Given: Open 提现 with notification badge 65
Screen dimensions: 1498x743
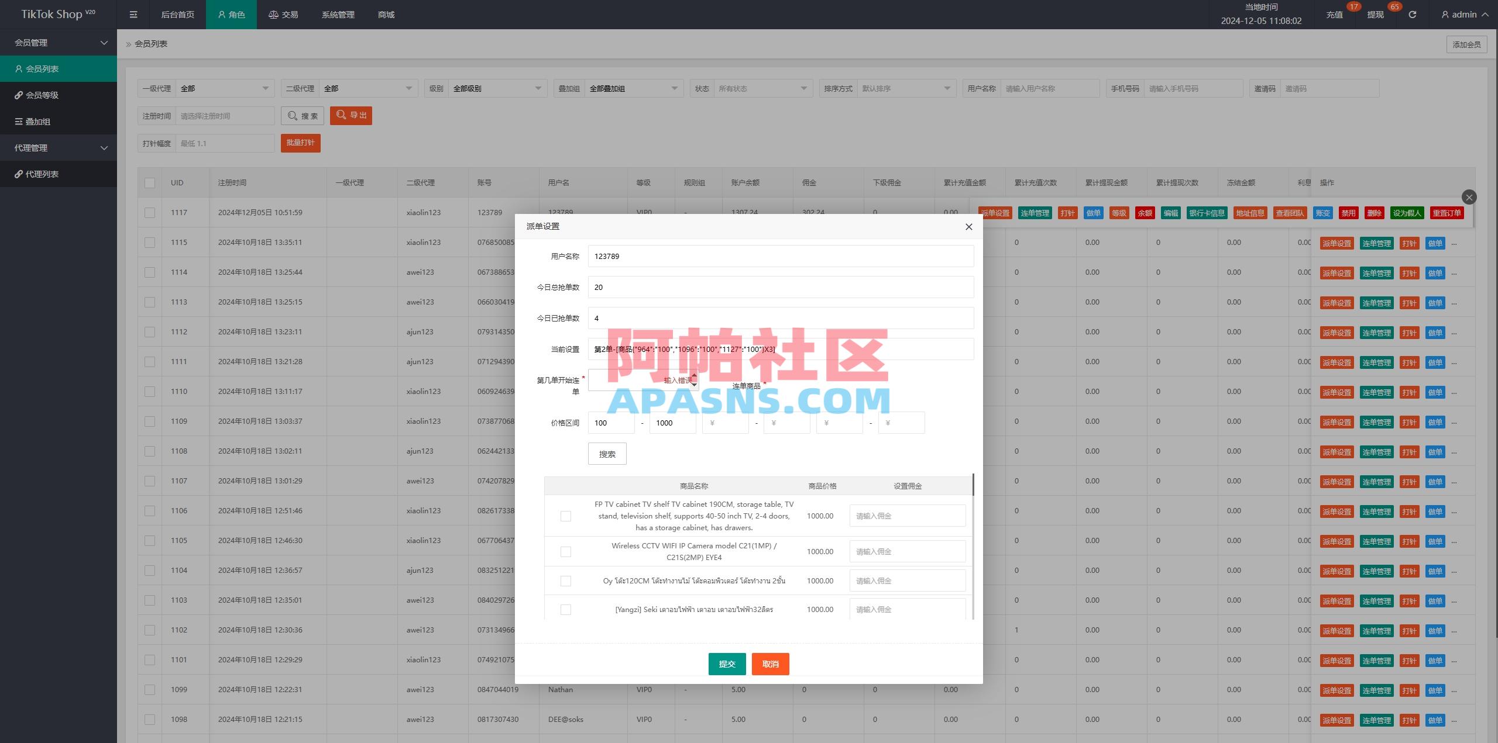Looking at the screenshot, I should (1375, 14).
